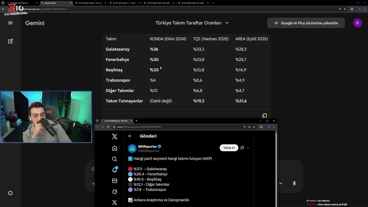Activate the microphone voice input
The width and height of the screenshot is (368, 207).
click(294, 183)
